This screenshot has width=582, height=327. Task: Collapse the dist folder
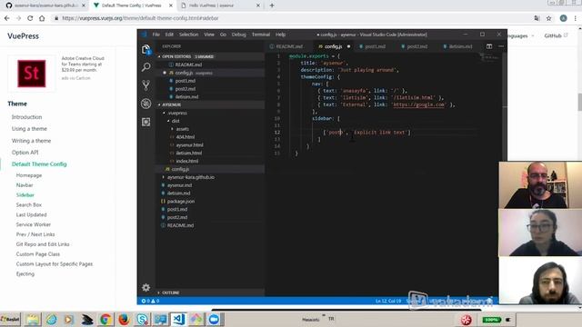[x=175, y=121]
